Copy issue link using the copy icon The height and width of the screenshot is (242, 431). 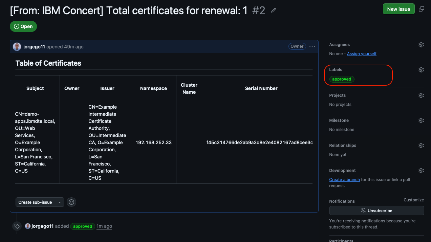(x=422, y=9)
